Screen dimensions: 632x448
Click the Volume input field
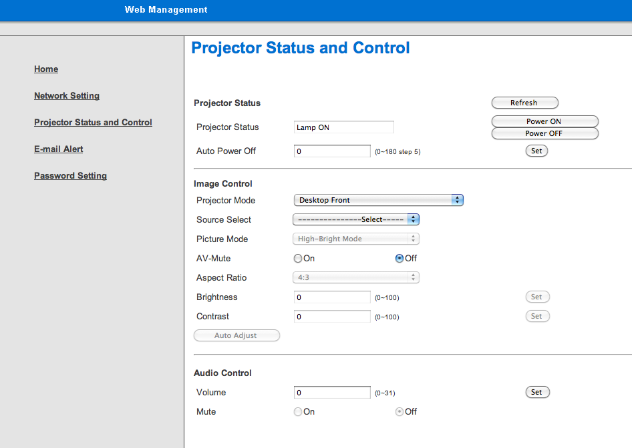coord(332,393)
